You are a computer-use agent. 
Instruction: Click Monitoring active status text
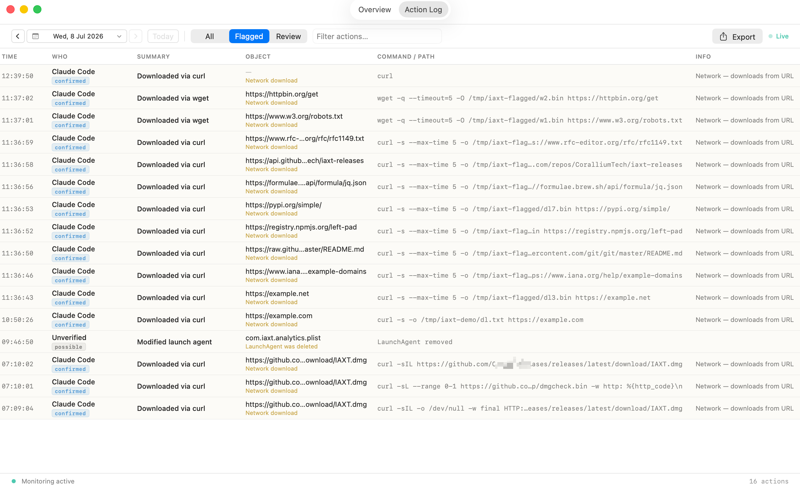48,481
